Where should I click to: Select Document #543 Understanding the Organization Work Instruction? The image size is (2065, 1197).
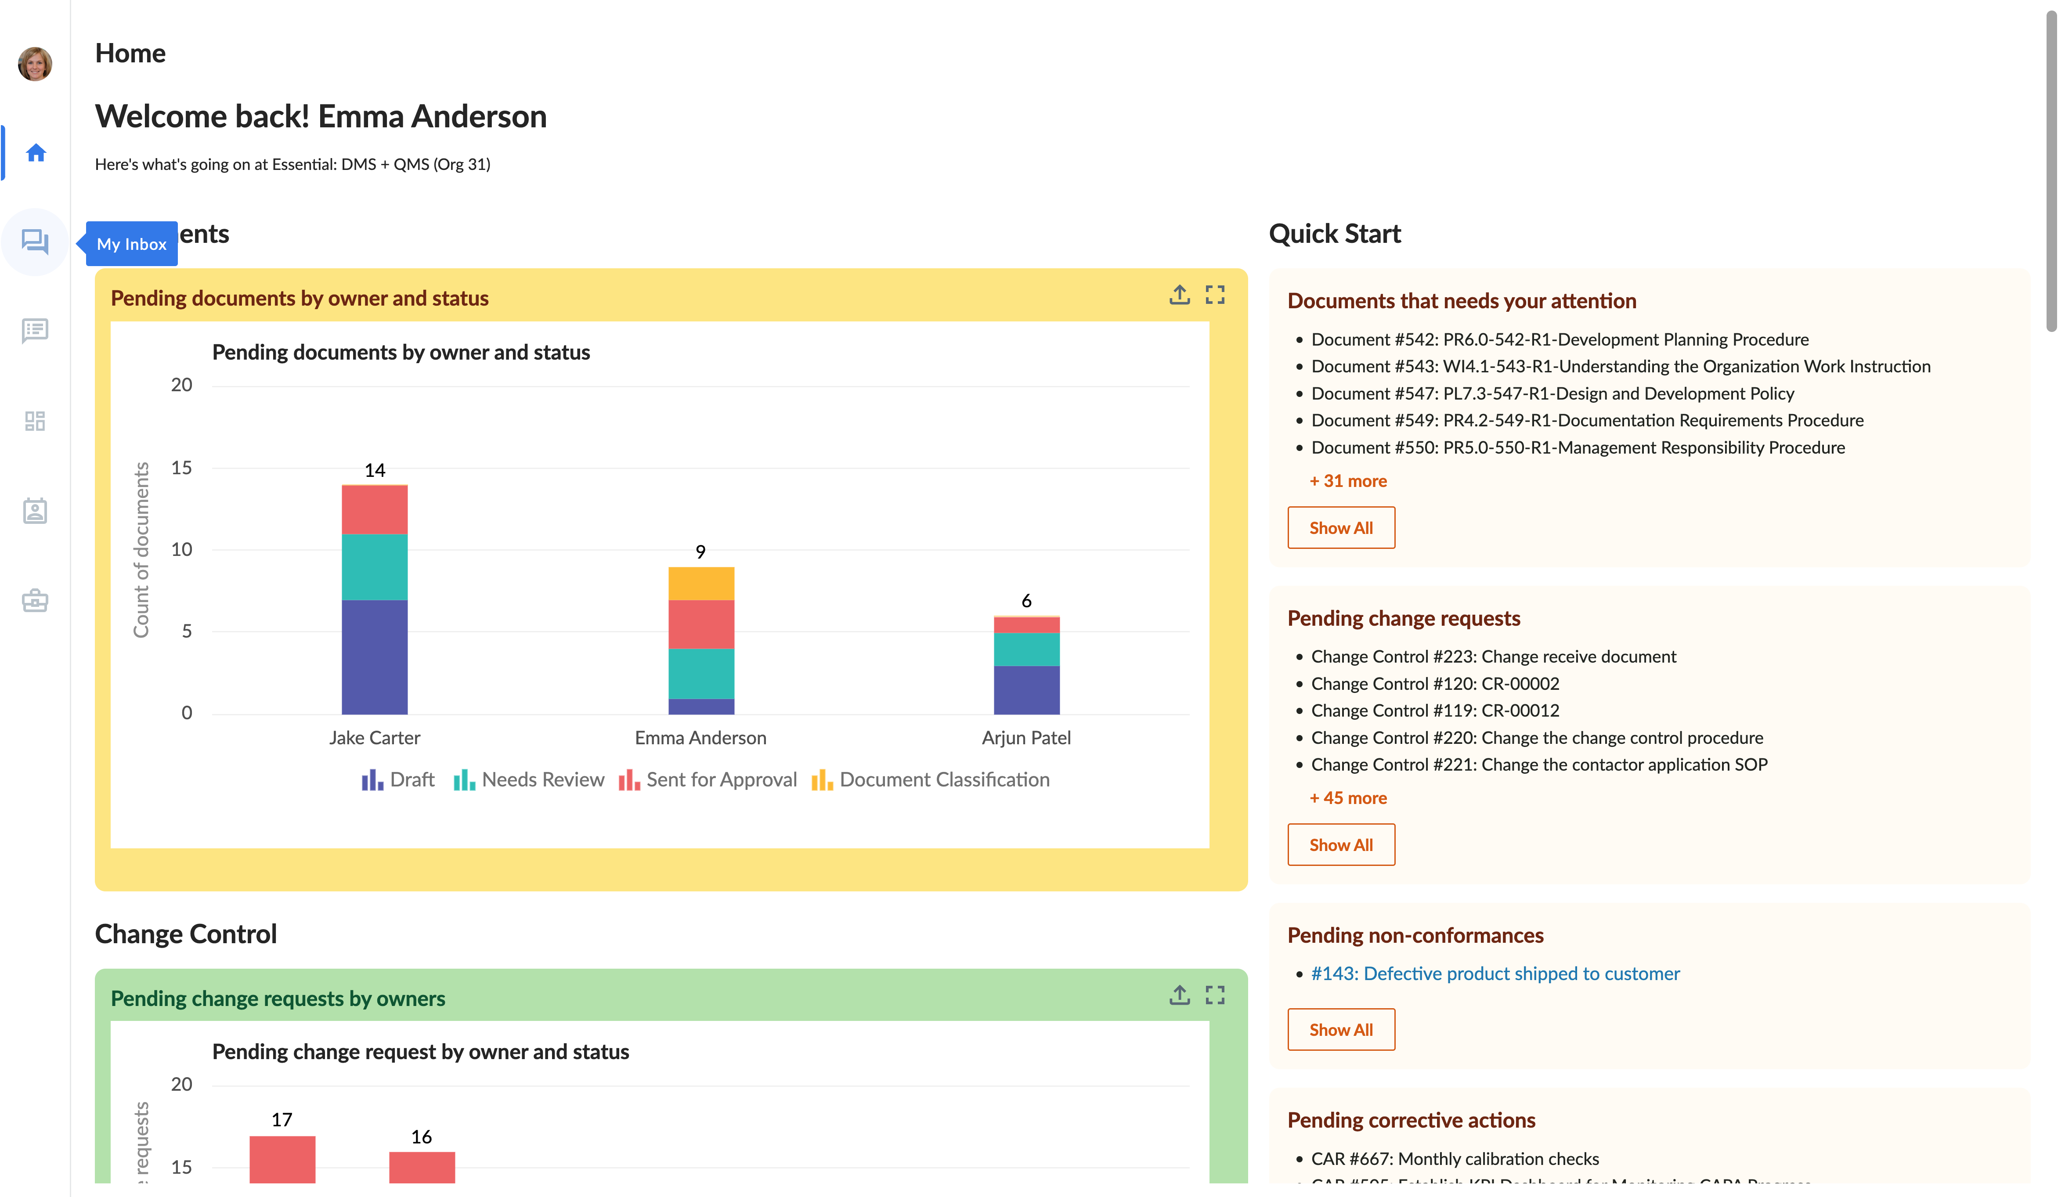(x=1621, y=366)
